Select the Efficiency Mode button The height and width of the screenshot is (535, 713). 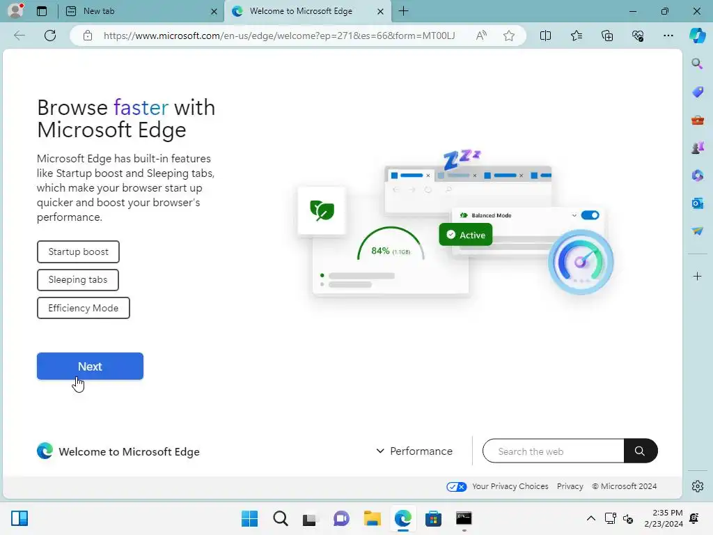coord(84,308)
